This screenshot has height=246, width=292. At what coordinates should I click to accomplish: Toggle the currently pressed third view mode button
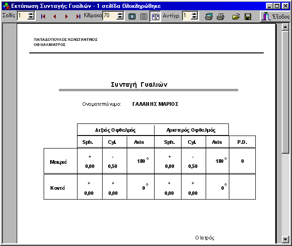click(x=156, y=16)
